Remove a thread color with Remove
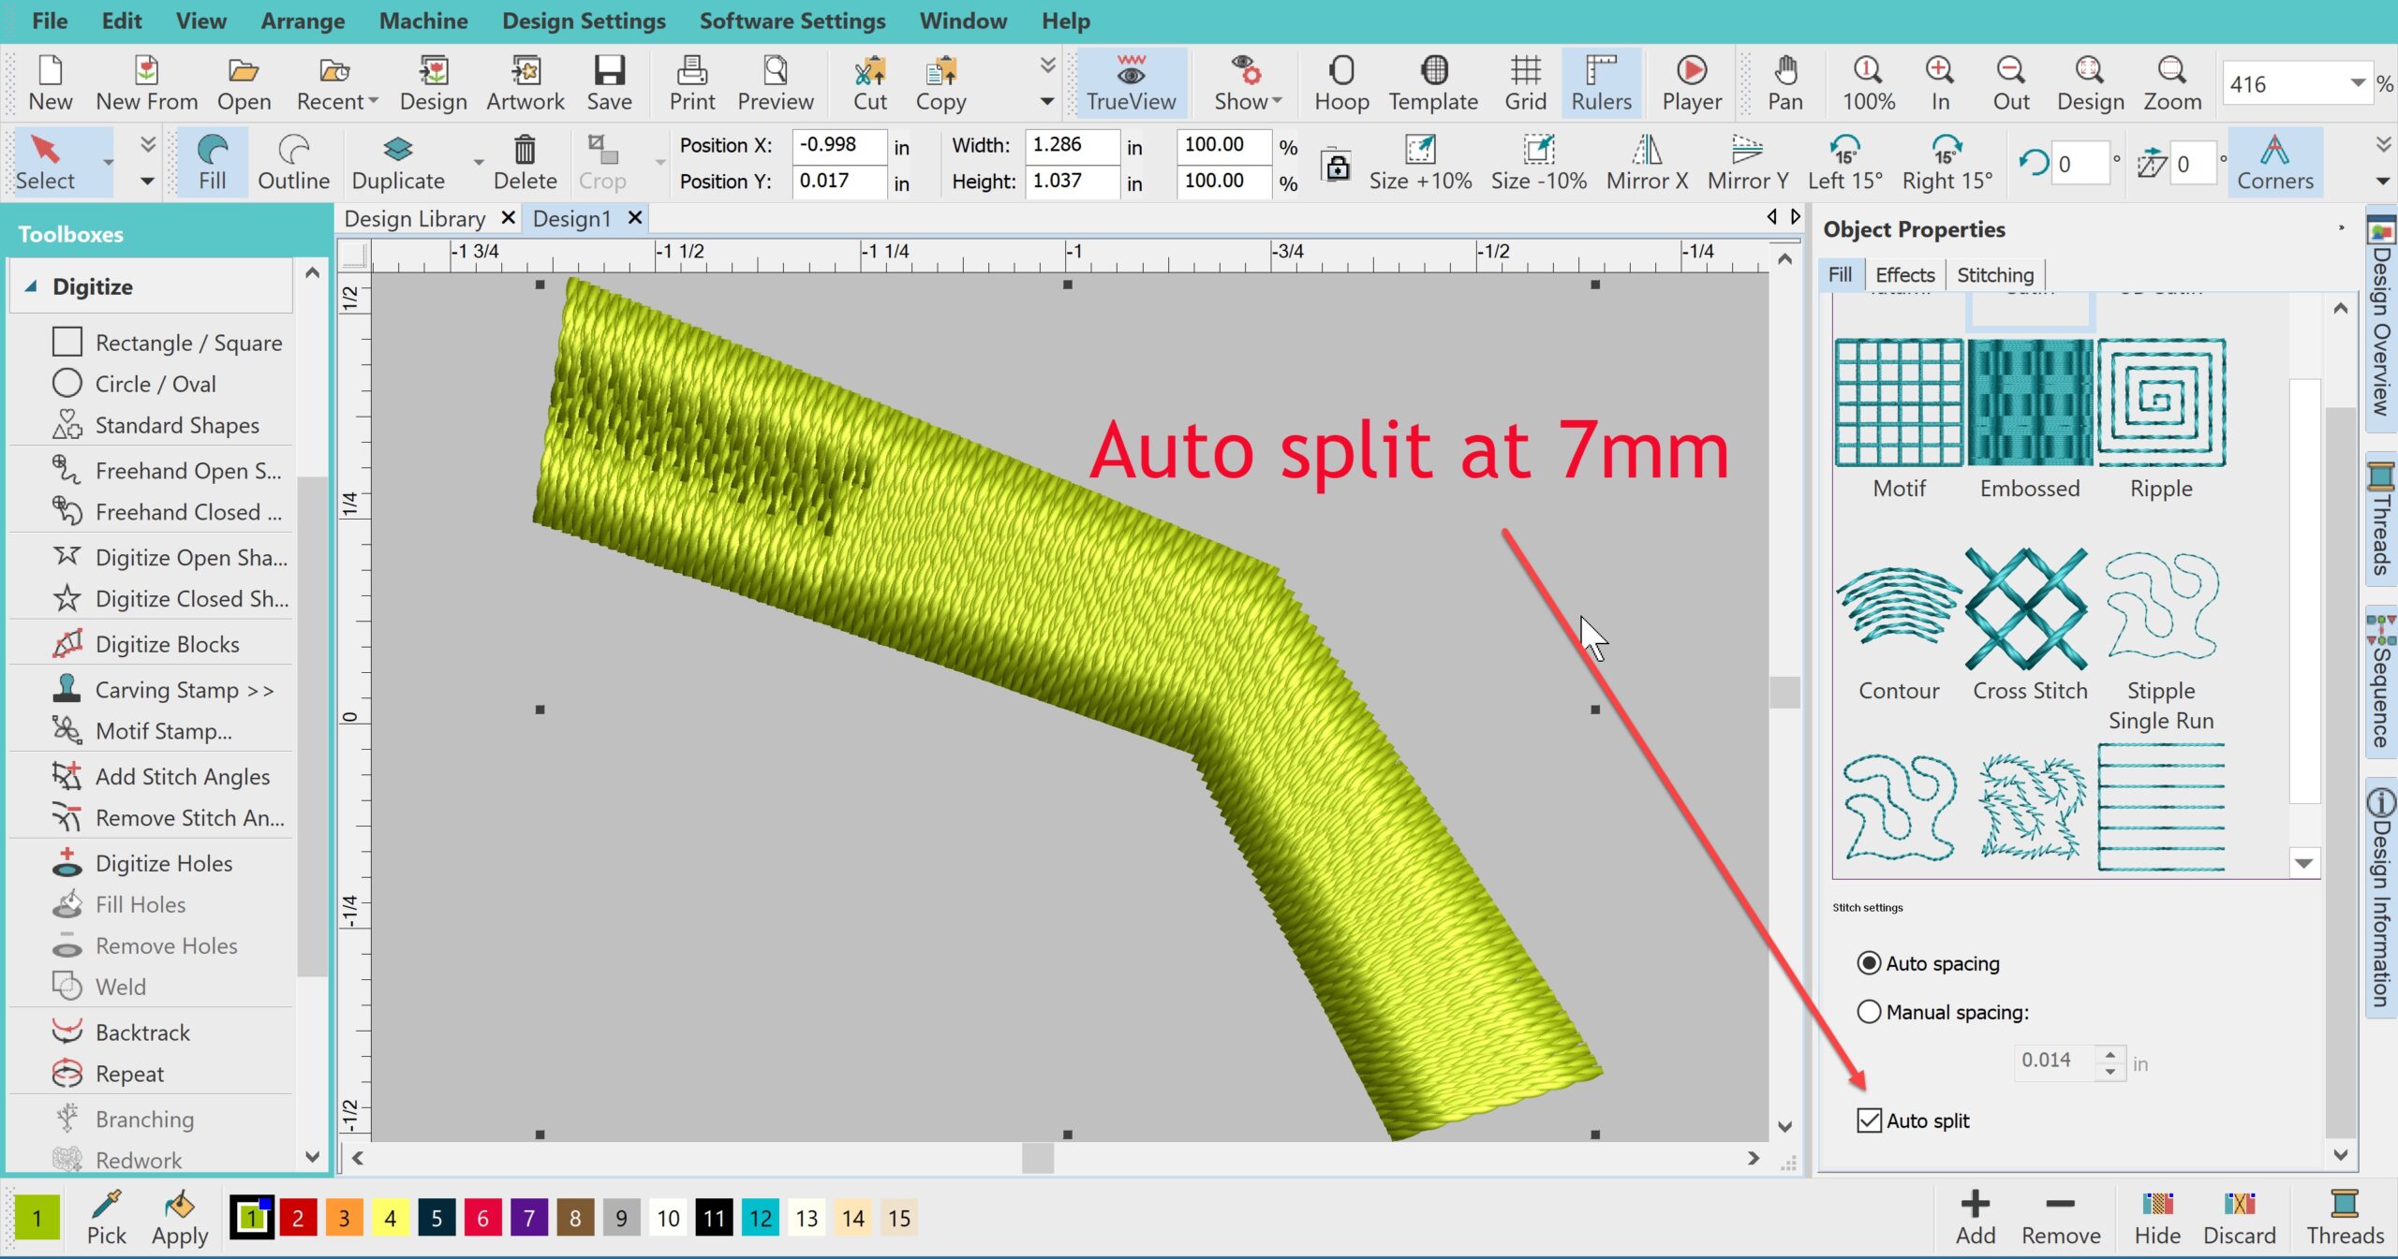This screenshot has height=1259, width=2398. coord(2061,1217)
